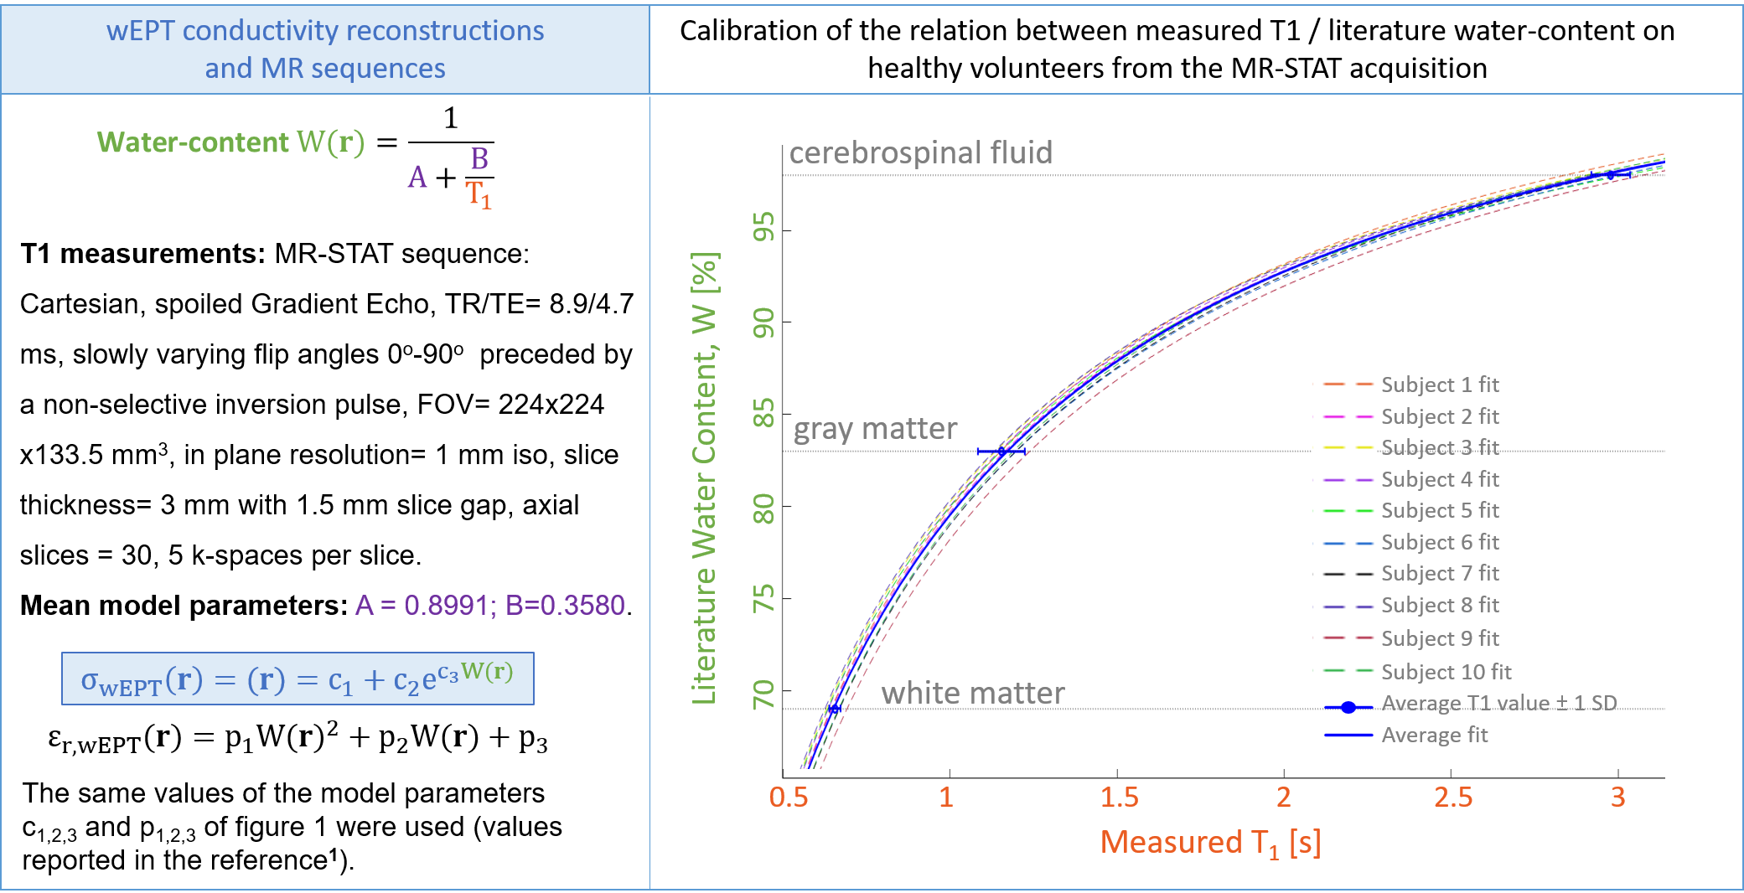
Task: Click the boxed σwEPT conductivity equation
Action: tap(298, 679)
